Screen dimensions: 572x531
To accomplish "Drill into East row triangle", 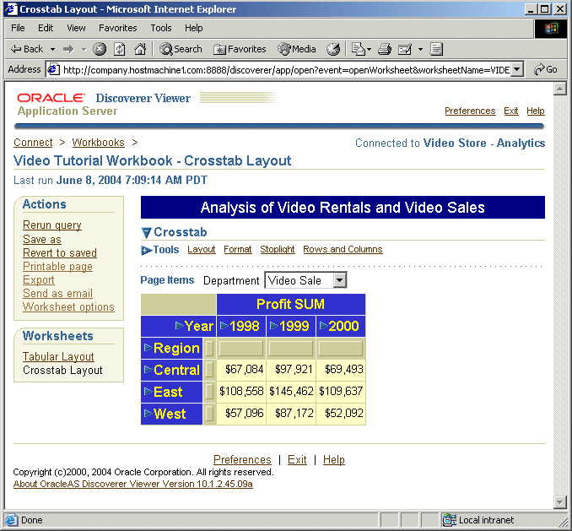I will (x=148, y=391).
